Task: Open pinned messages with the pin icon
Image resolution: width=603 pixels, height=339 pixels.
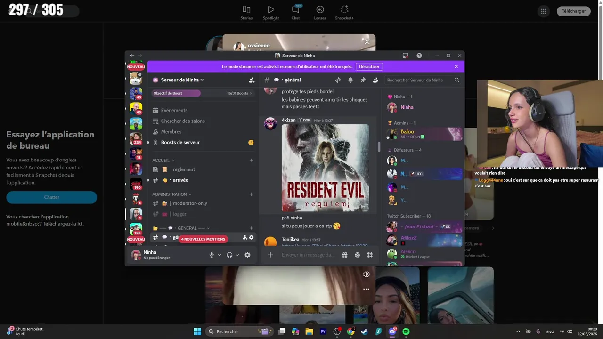Action: click(363, 80)
